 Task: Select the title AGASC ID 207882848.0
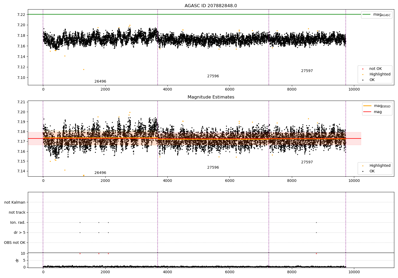click(x=211, y=6)
